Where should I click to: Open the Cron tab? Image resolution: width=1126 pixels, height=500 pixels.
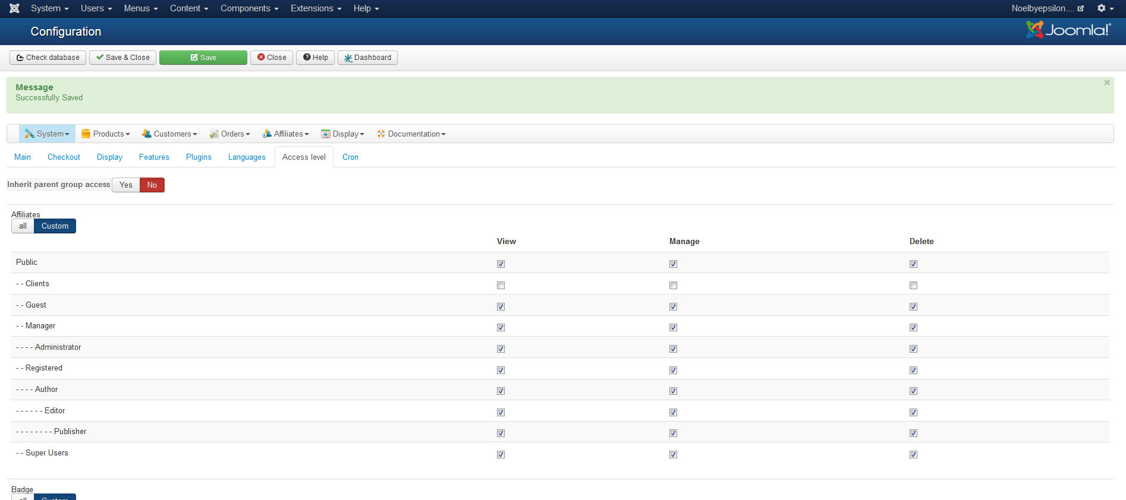pos(350,157)
